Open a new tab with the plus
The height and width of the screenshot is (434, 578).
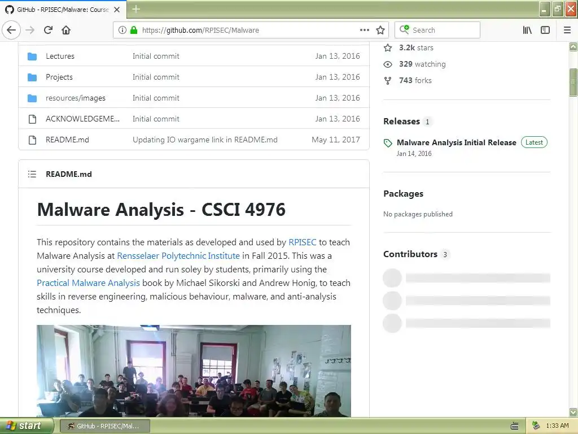(x=136, y=9)
